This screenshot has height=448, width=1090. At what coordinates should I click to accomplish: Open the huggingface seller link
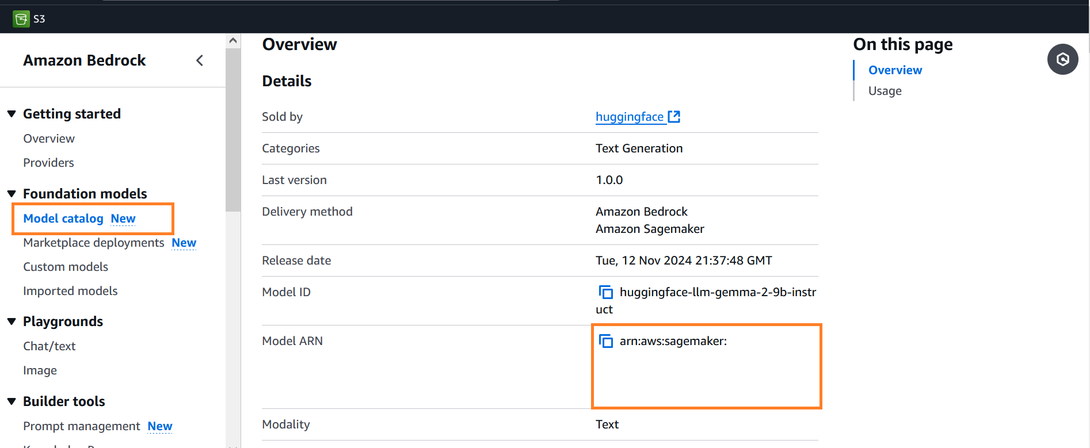pos(629,117)
